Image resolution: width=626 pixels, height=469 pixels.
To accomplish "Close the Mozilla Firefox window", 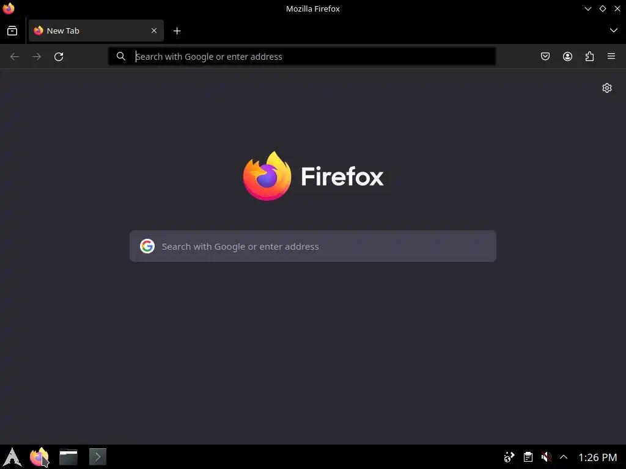I will click(x=617, y=9).
